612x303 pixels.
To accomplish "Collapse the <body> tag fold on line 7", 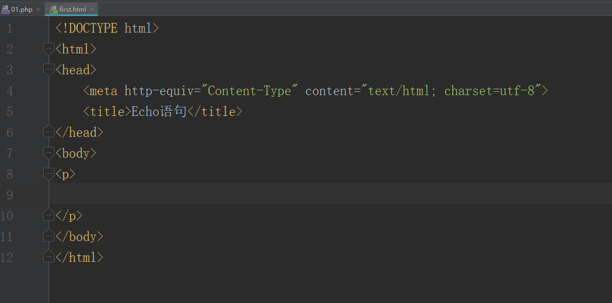I will tap(49, 153).
